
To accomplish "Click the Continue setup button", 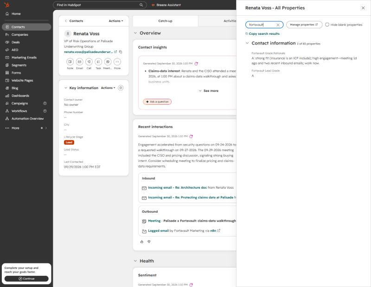I will pyautogui.click(x=26, y=279).
